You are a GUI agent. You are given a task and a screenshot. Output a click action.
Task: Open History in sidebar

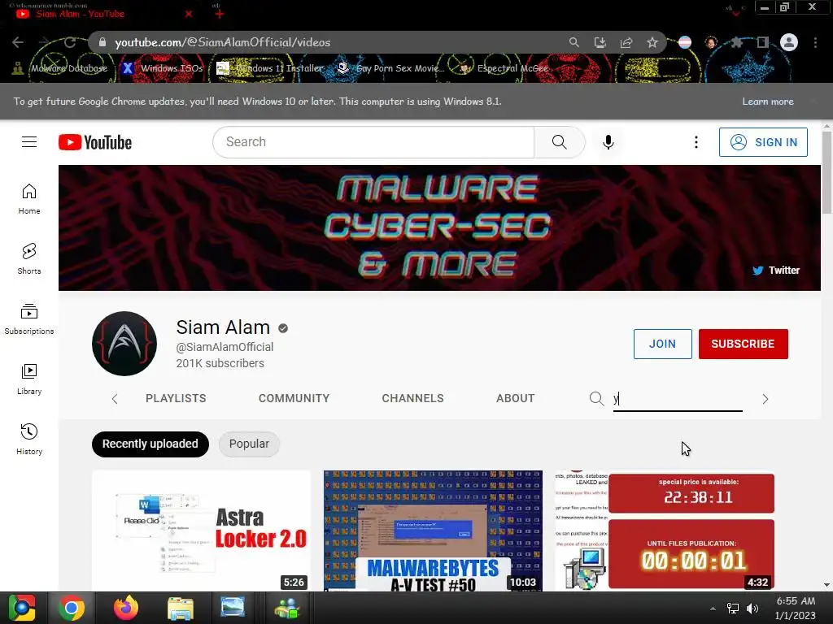[x=29, y=439]
